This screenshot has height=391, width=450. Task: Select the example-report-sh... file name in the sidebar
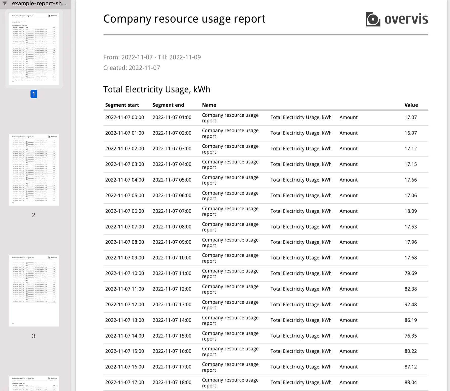[x=39, y=4]
